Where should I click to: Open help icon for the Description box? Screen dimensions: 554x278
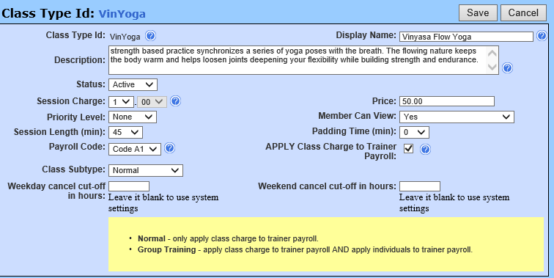tap(507, 68)
